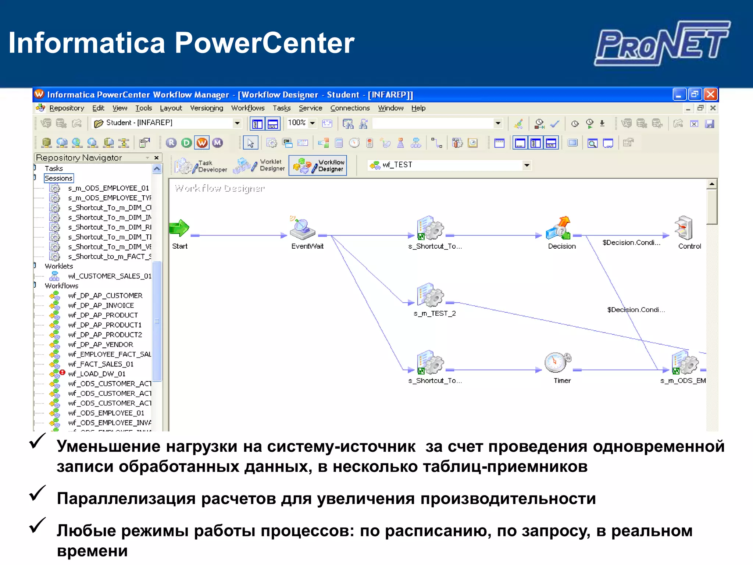Collapse the Tasks tree node
753x565 pixels.
pos(35,168)
